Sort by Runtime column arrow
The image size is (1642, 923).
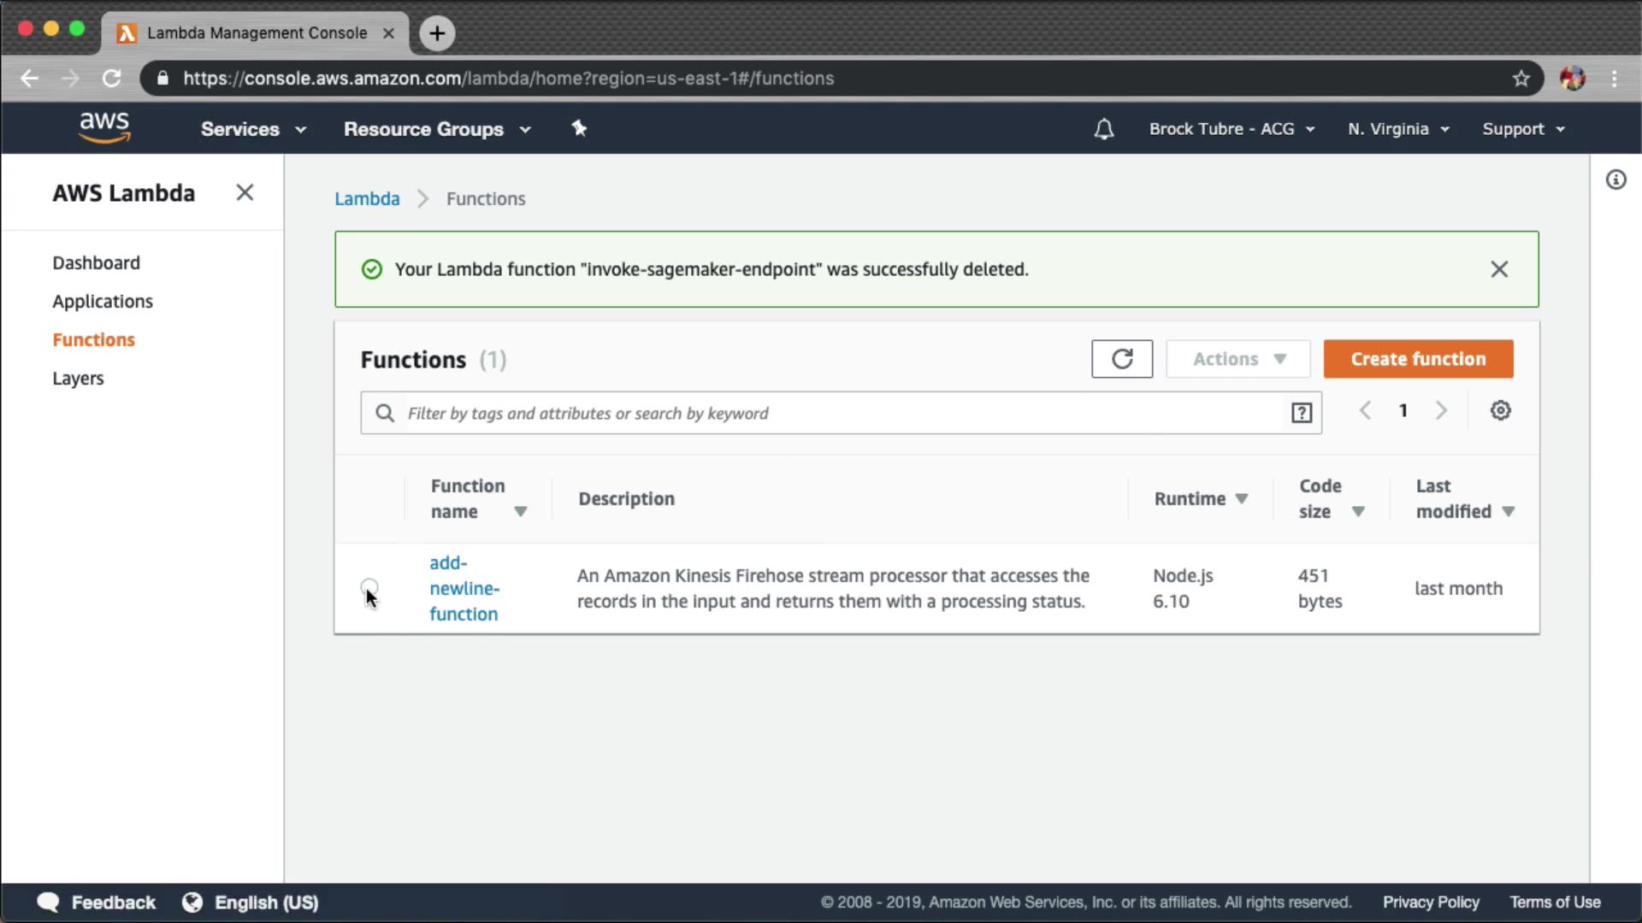(1242, 499)
